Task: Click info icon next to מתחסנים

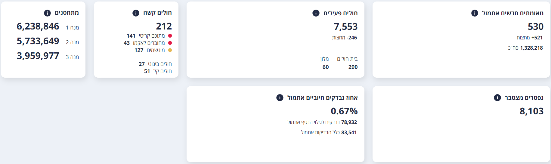Action: (47, 13)
